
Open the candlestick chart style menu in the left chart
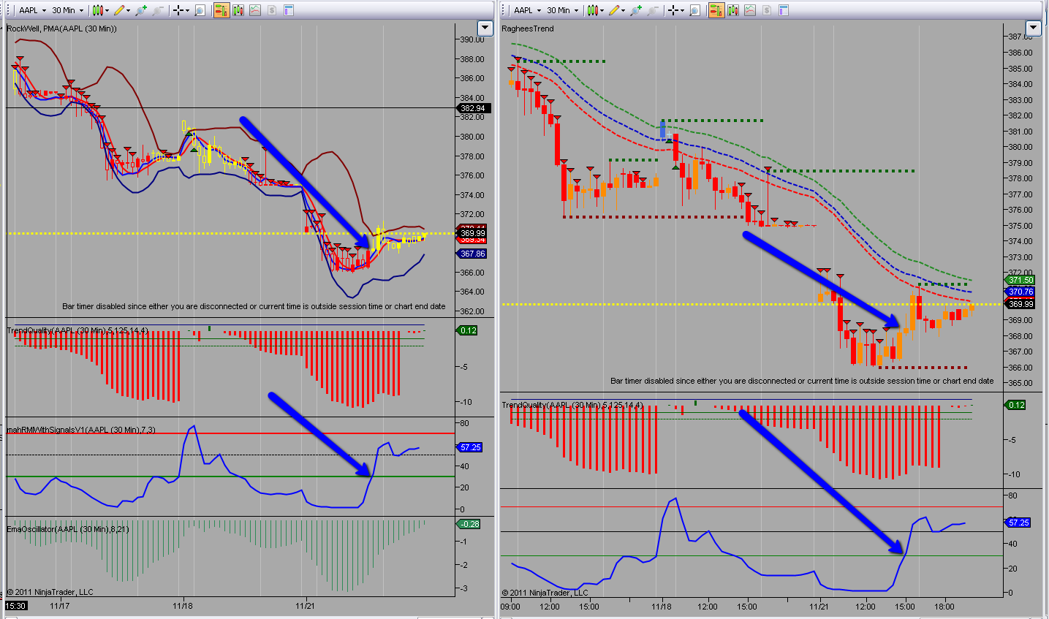coord(101,10)
